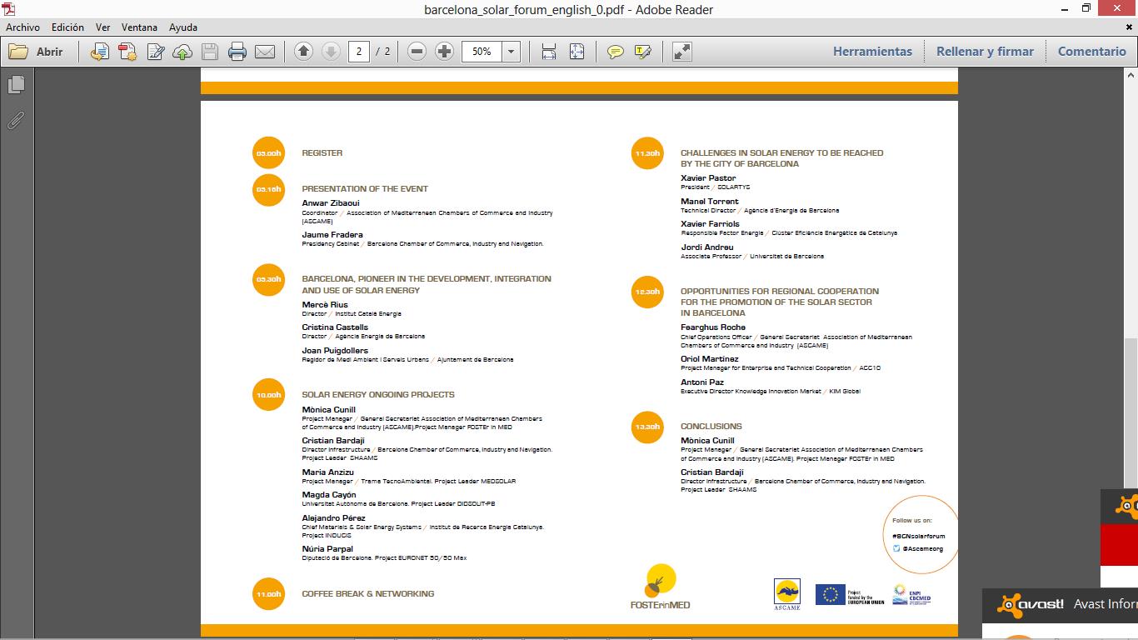1138x640 pixels.
Task: Click the #BCNsolarforum hashtag text
Action: click(918, 536)
